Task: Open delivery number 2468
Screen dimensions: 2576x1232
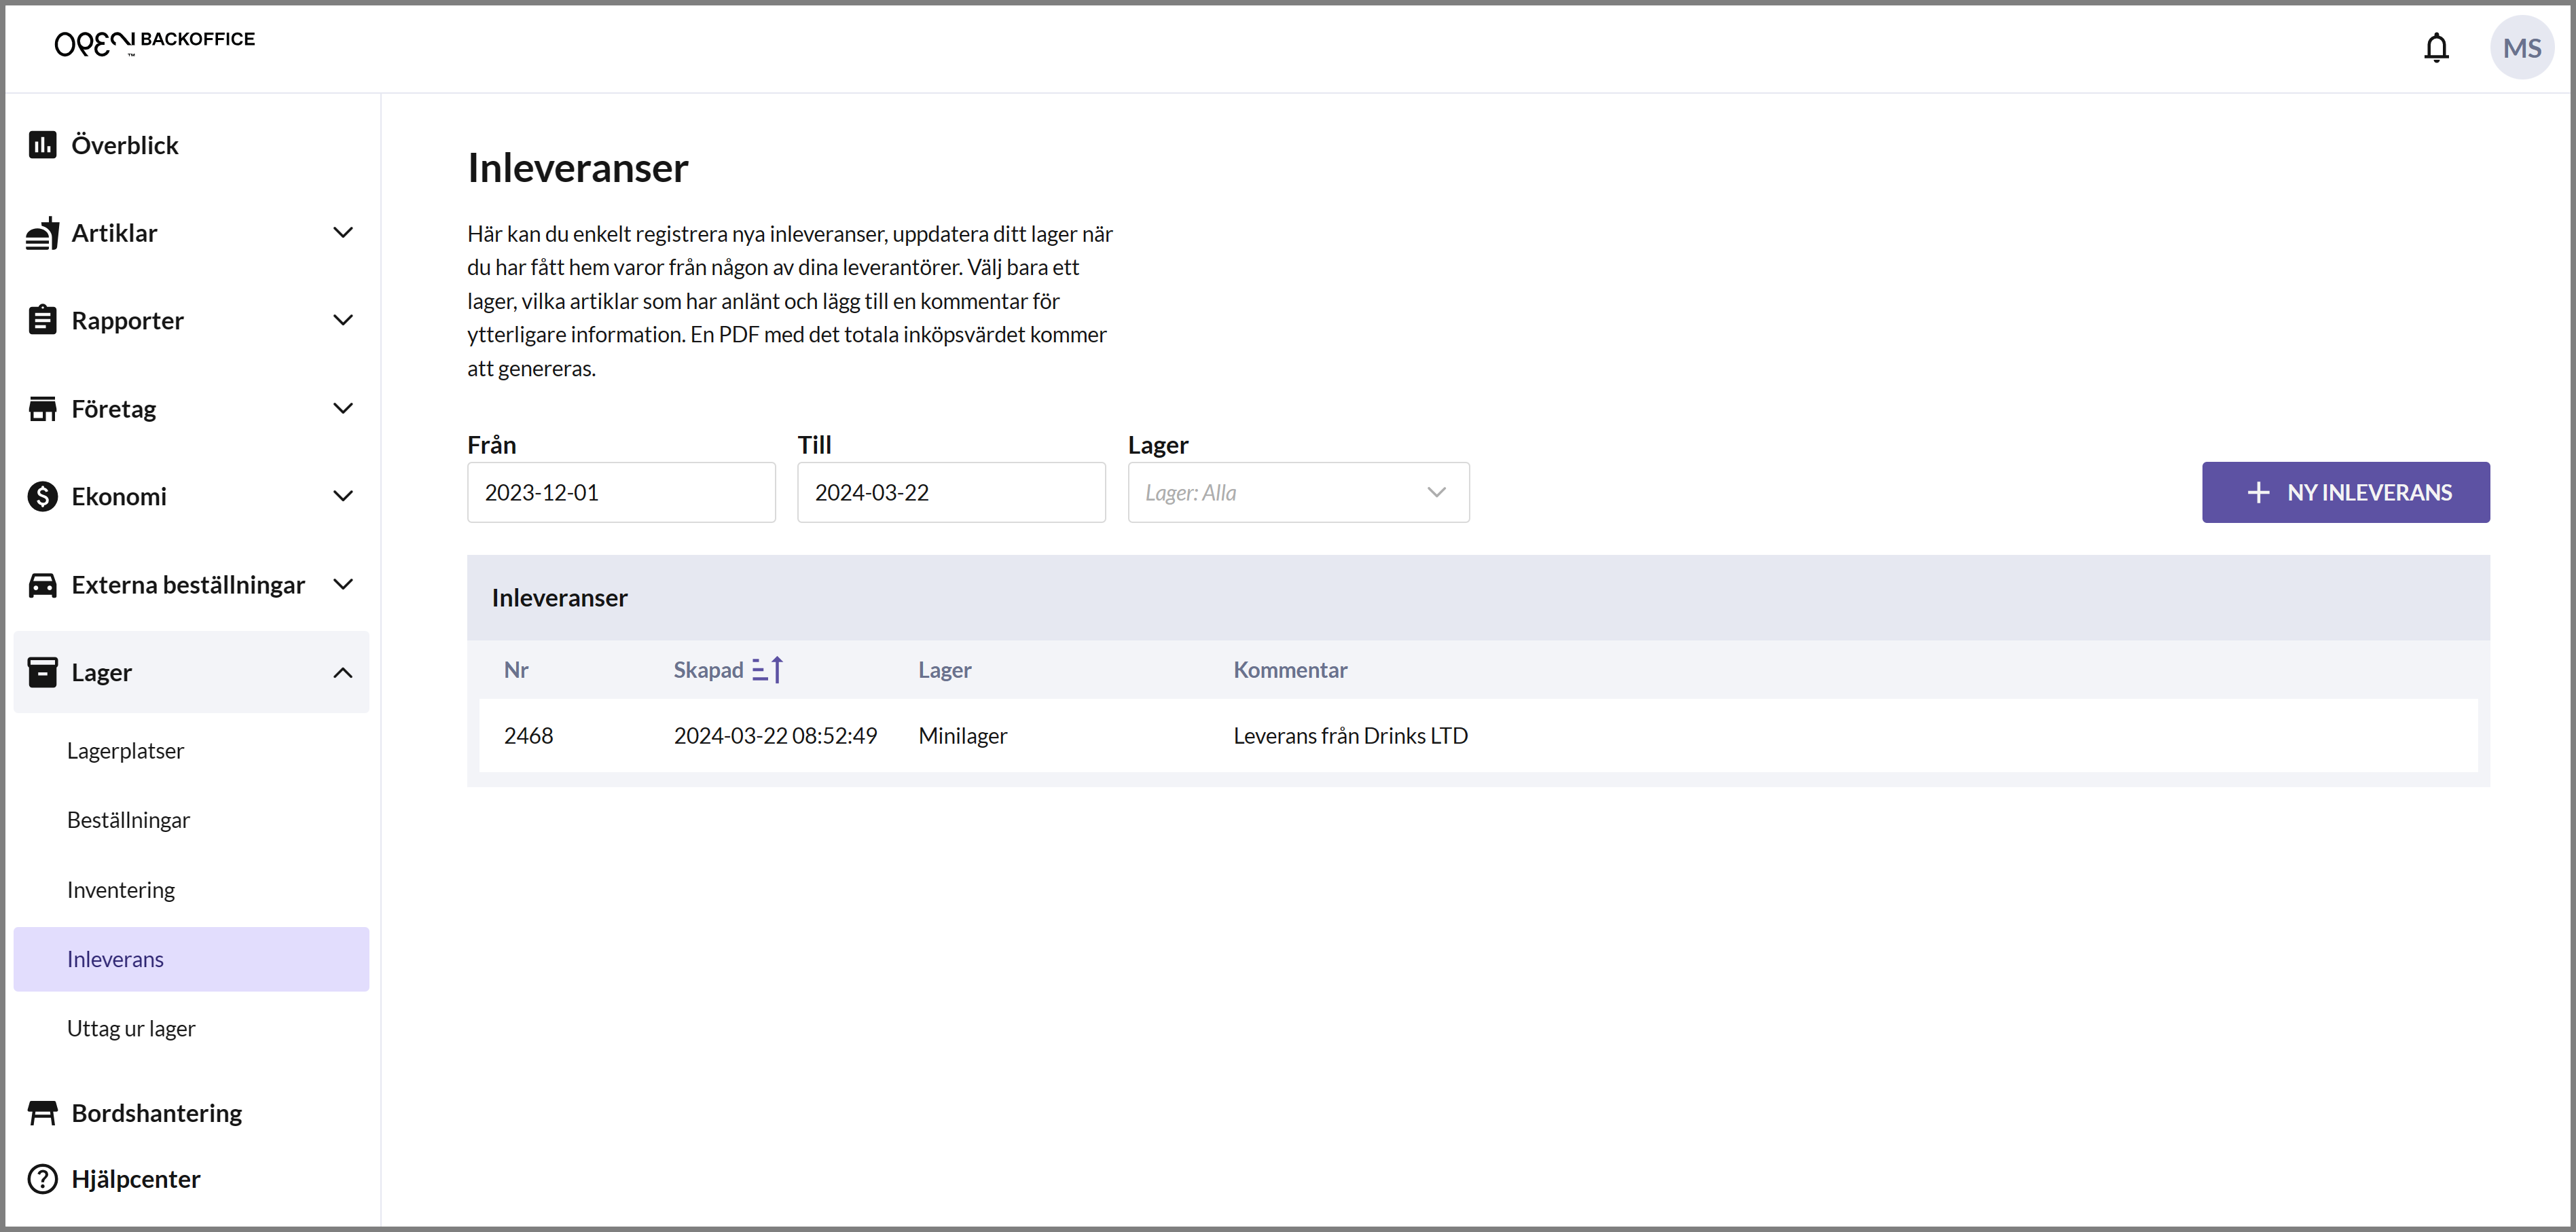Action: [528, 736]
